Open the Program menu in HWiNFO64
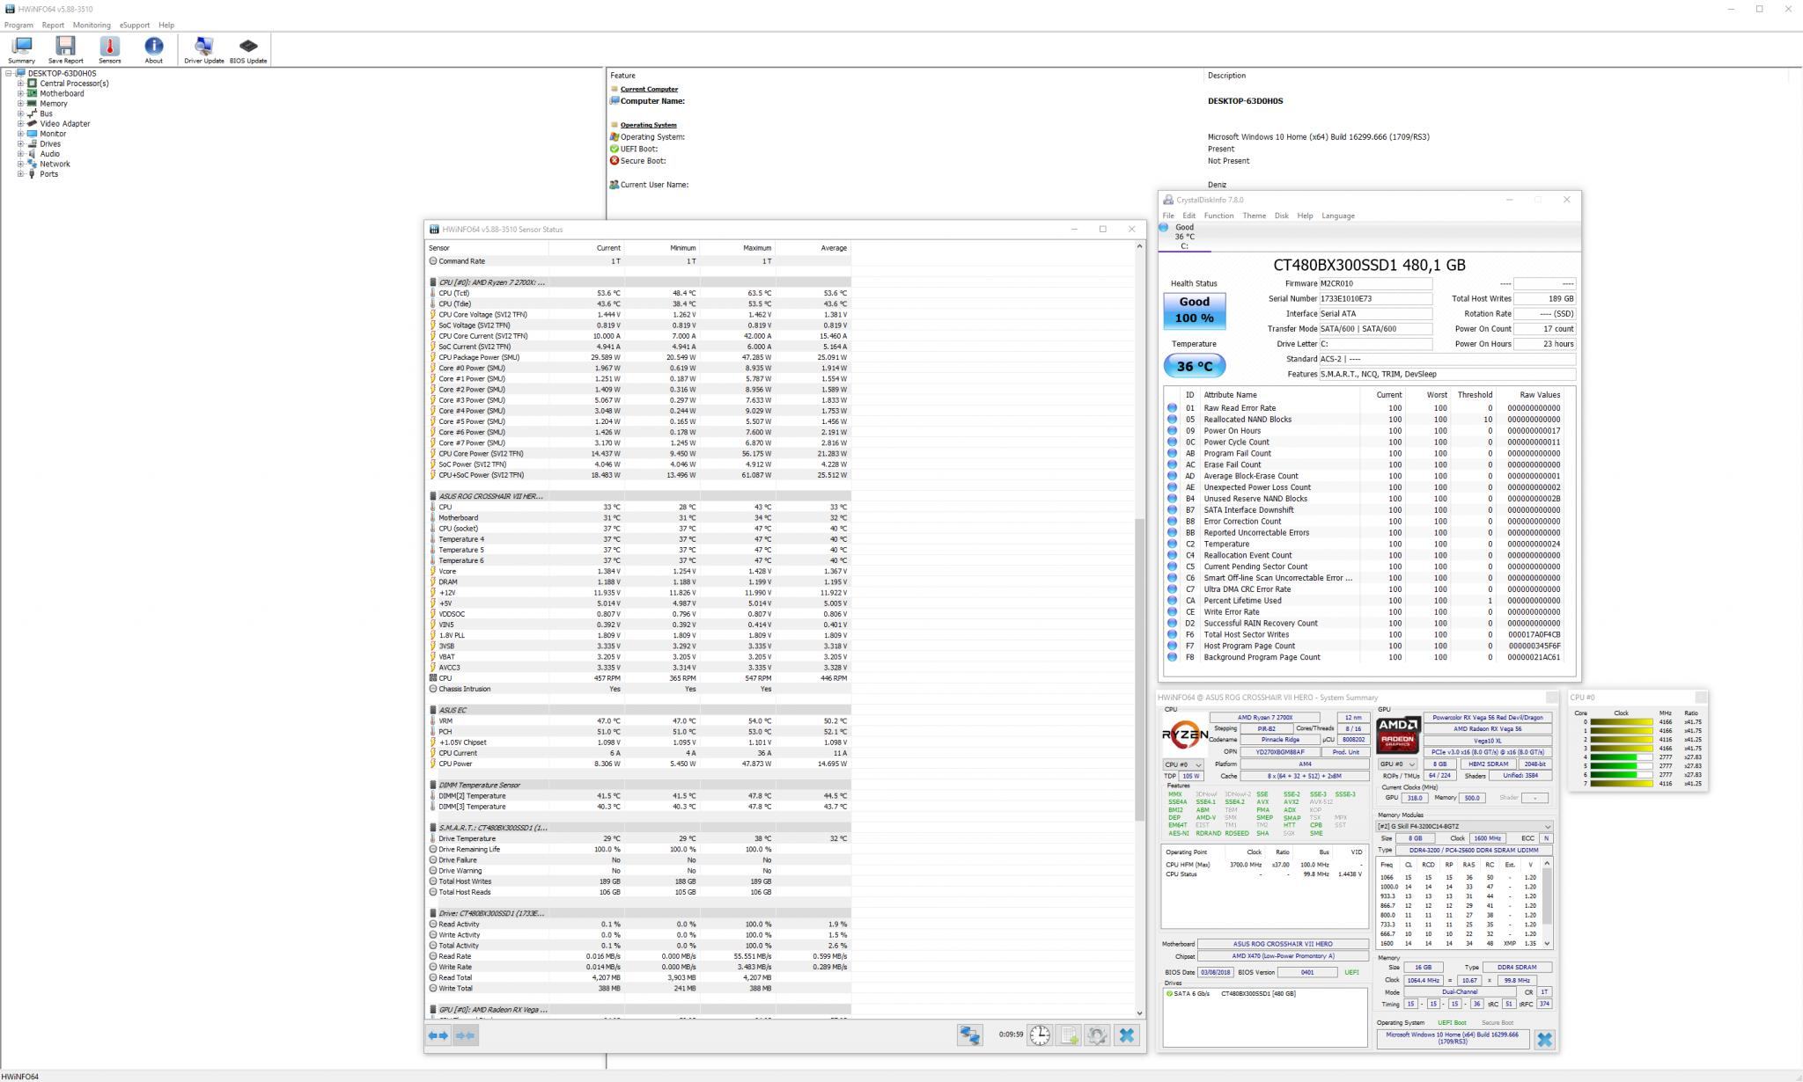 [x=18, y=26]
